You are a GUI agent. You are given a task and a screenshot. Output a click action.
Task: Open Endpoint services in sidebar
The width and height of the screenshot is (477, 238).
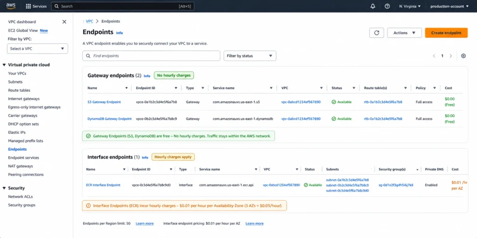coord(23,158)
